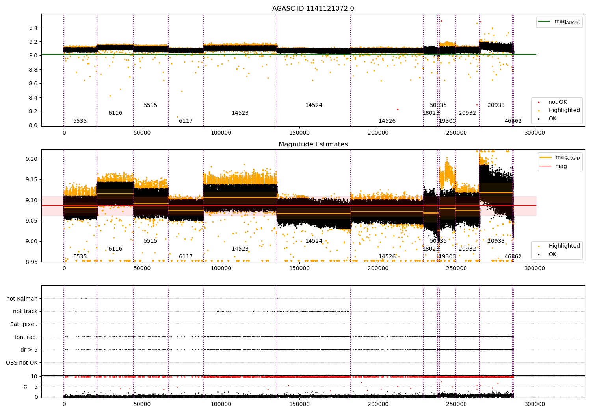Click dr axis tick 10 in bottom plot

34,376
